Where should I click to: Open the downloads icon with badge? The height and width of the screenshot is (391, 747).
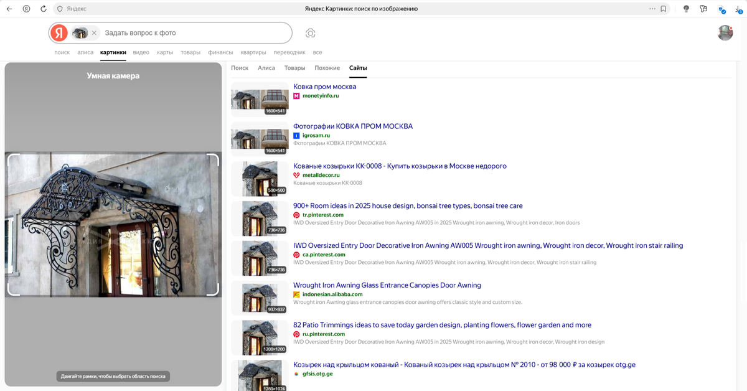tap(738, 9)
